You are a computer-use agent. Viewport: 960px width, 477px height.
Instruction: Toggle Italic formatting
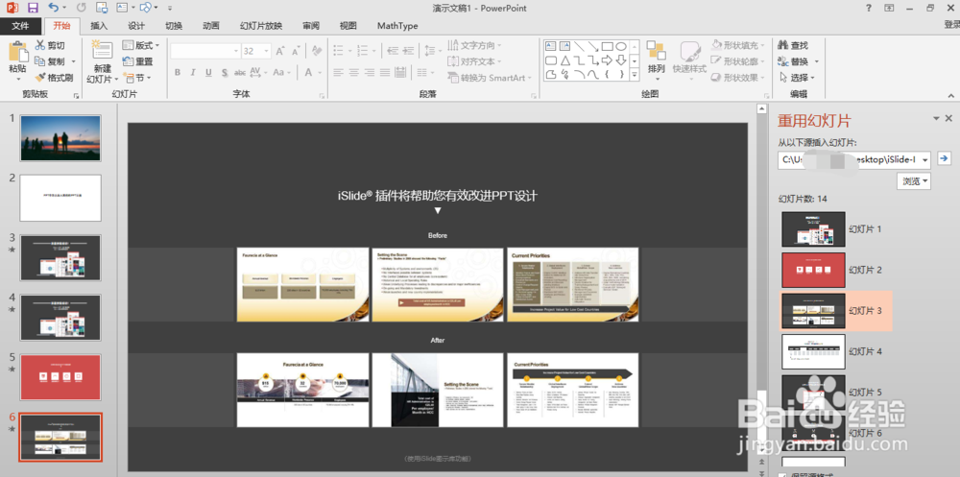pos(193,72)
